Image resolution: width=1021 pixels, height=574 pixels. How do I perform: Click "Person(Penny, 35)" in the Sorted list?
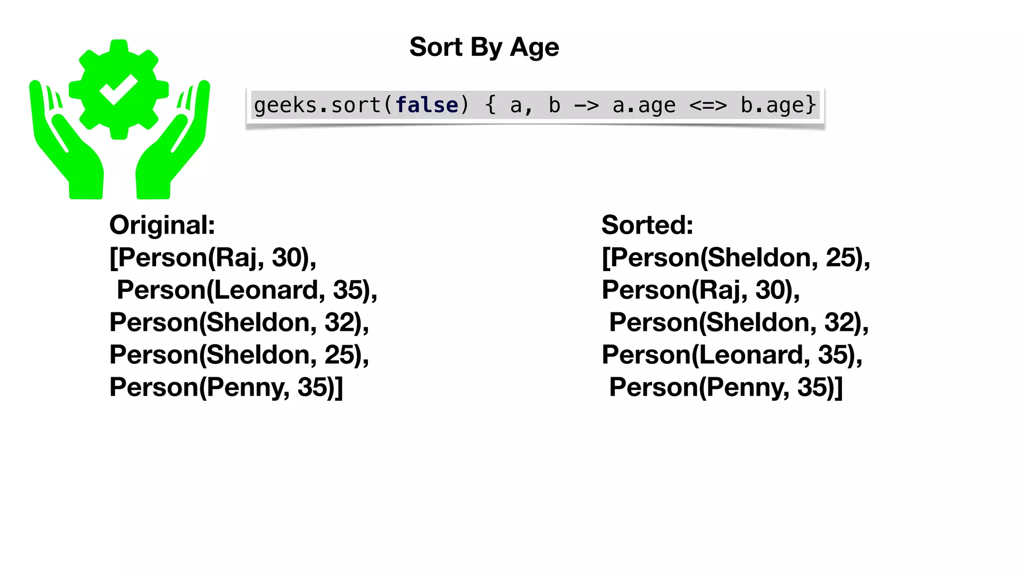click(x=726, y=388)
